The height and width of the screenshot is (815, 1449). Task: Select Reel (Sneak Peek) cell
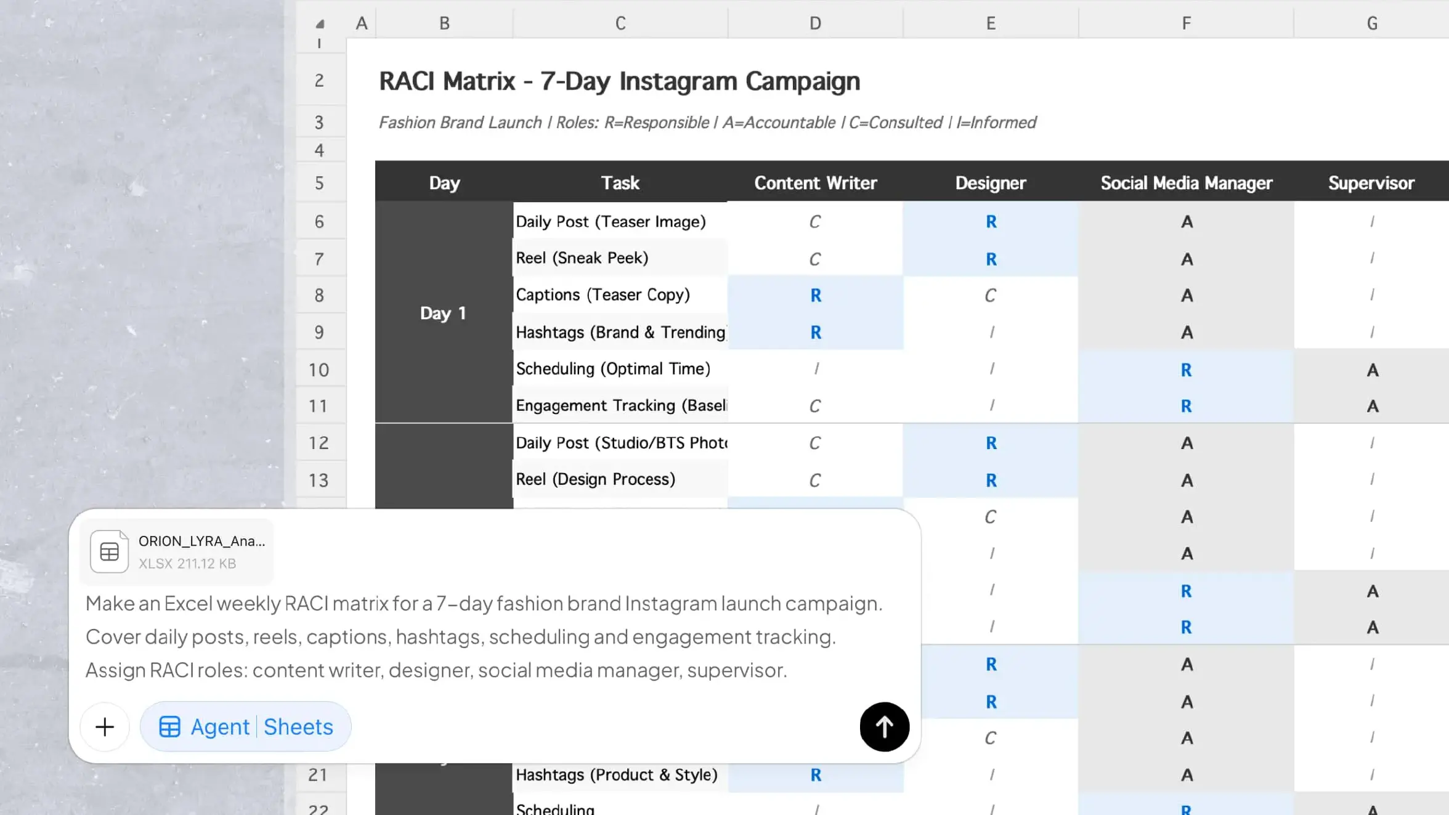coord(620,257)
